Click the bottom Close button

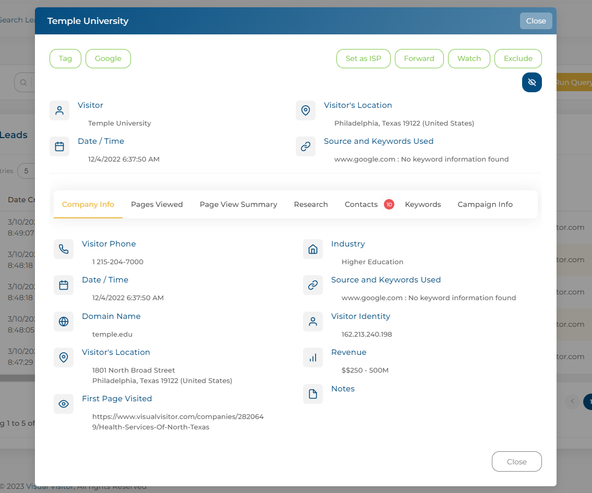[x=516, y=461]
